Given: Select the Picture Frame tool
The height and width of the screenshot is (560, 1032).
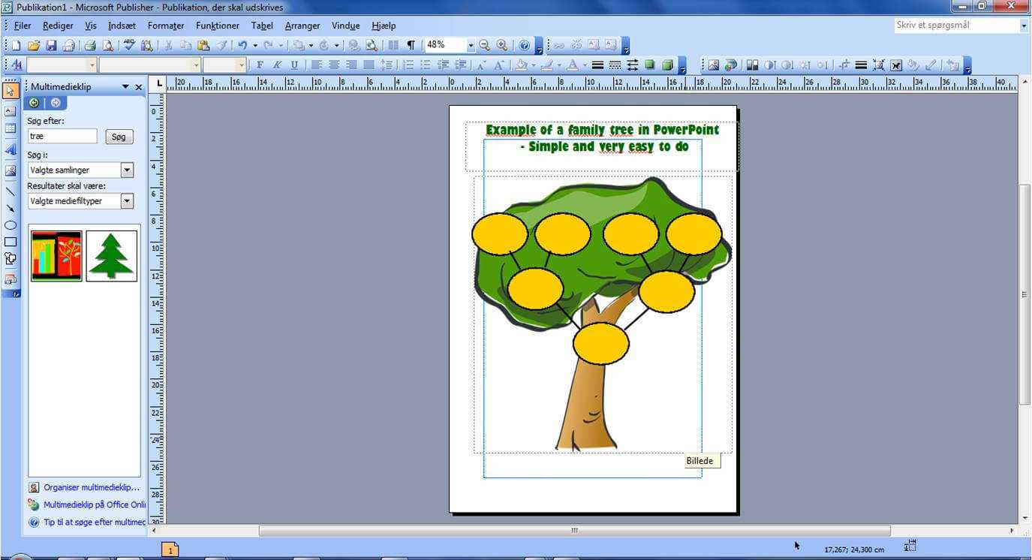Looking at the screenshot, I should coord(11,170).
